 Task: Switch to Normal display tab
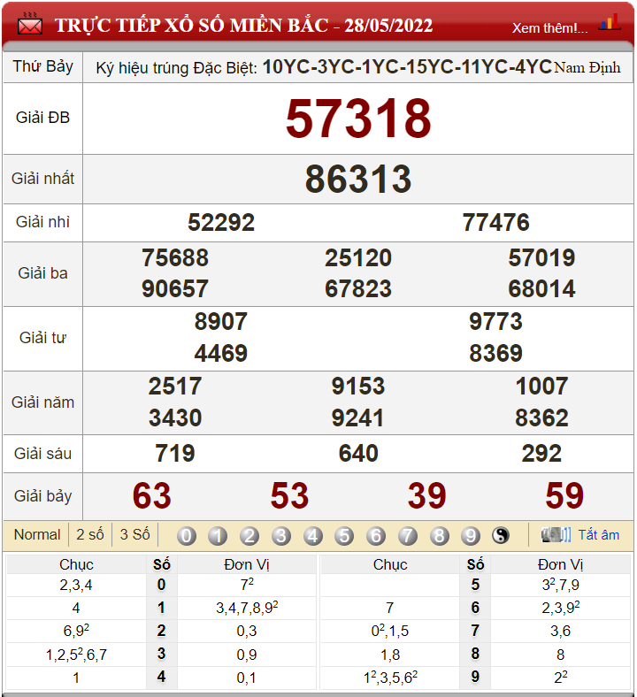pos(37,534)
